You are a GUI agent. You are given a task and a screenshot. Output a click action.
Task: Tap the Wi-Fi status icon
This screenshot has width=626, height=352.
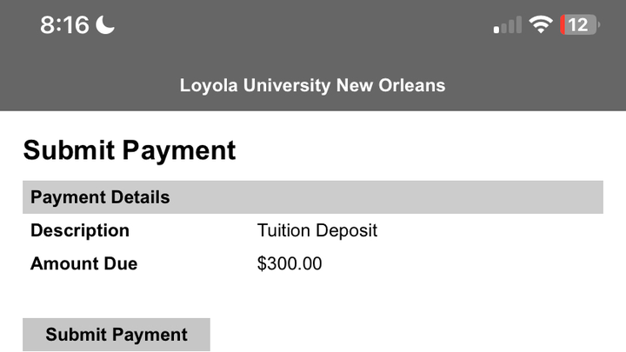(x=541, y=24)
